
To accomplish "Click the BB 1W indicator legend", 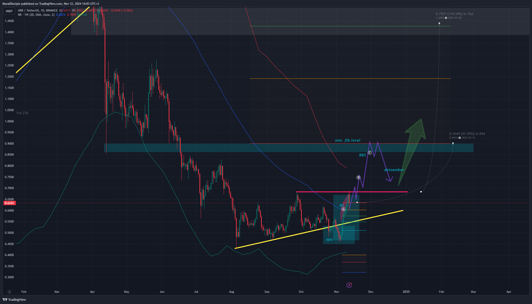I will coord(36,15).
